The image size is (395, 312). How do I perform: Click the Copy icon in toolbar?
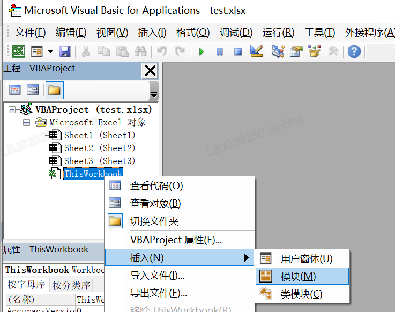[x=104, y=51]
